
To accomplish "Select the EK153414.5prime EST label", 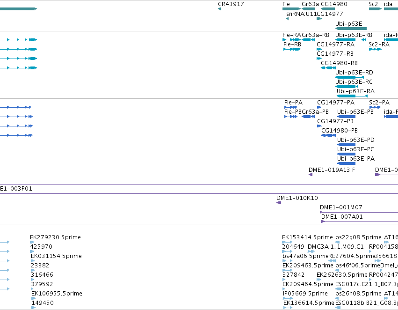I will 307,237.
